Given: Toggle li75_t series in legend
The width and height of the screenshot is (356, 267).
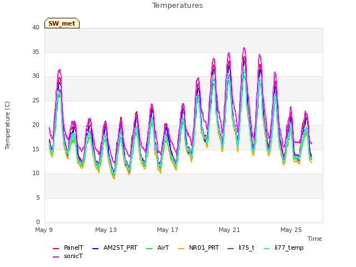Looking at the screenshot, I should pyautogui.click(x=241, y=248).
